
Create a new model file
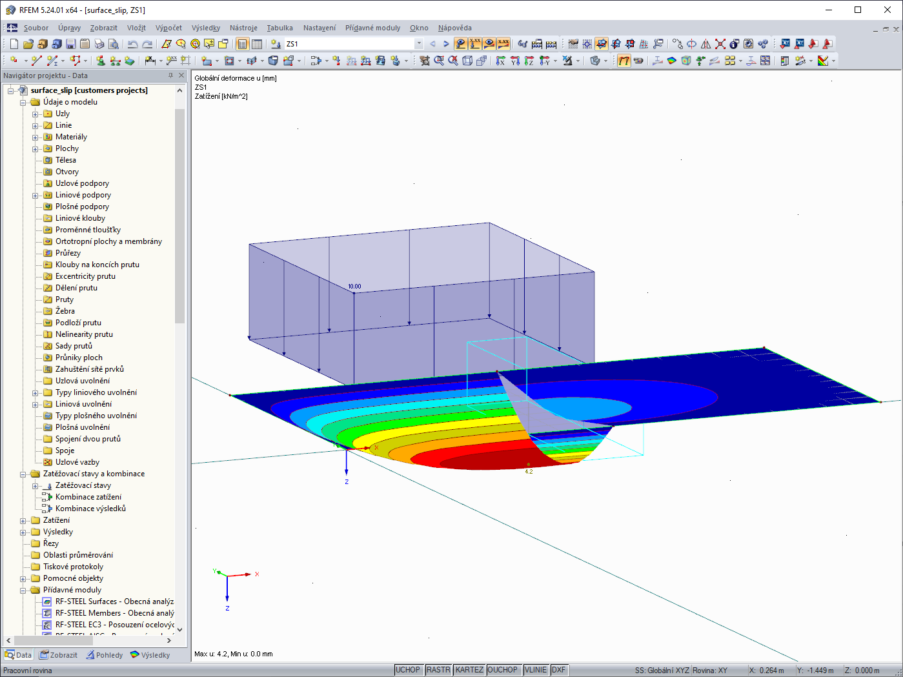[14, 44]
